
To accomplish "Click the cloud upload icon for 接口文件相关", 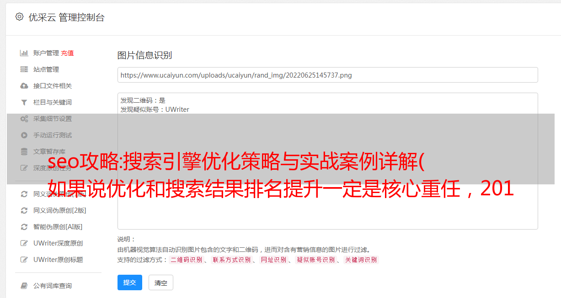I will click(24, 86).
